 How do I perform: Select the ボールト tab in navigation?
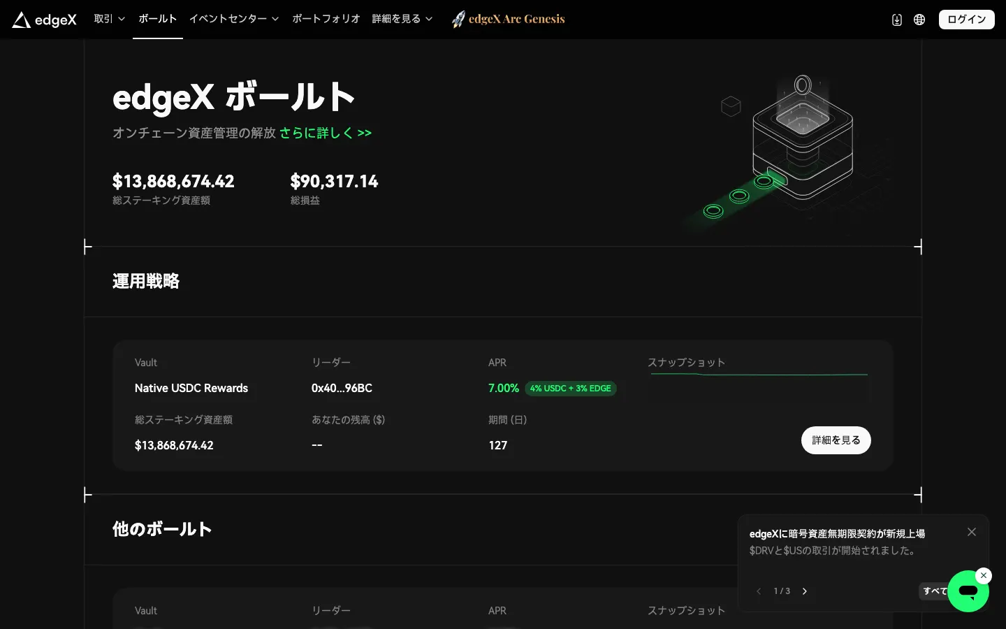click(158, 19)
